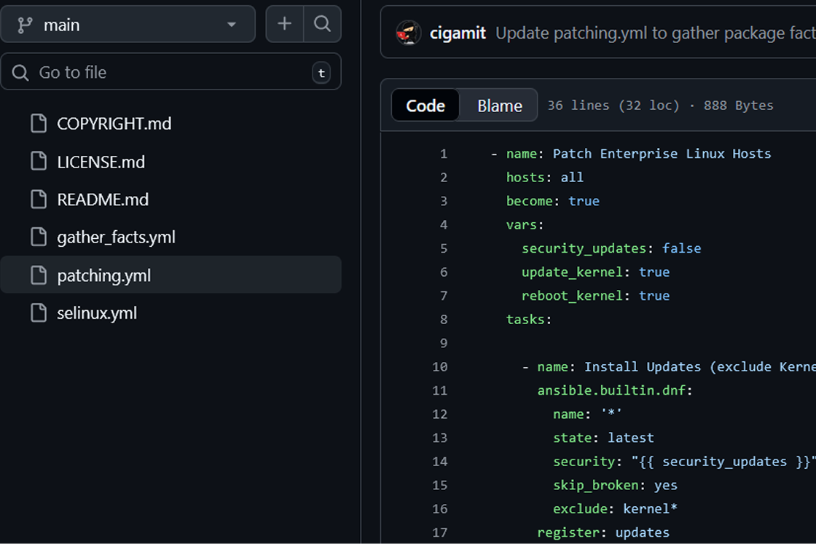
Task: Open the main branch dropdown
Action: click(x=127, y=25)
